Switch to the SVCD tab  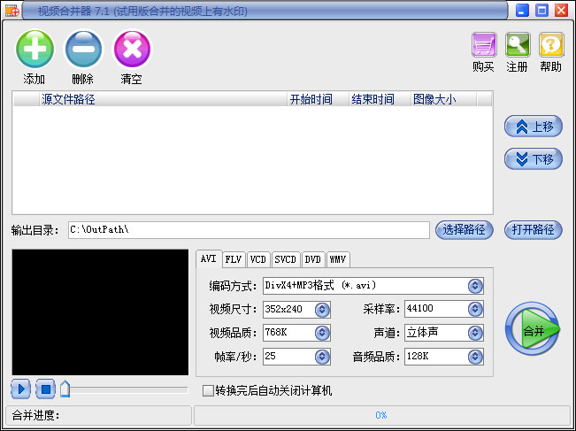pyautogui.click(x=286, y=259)
